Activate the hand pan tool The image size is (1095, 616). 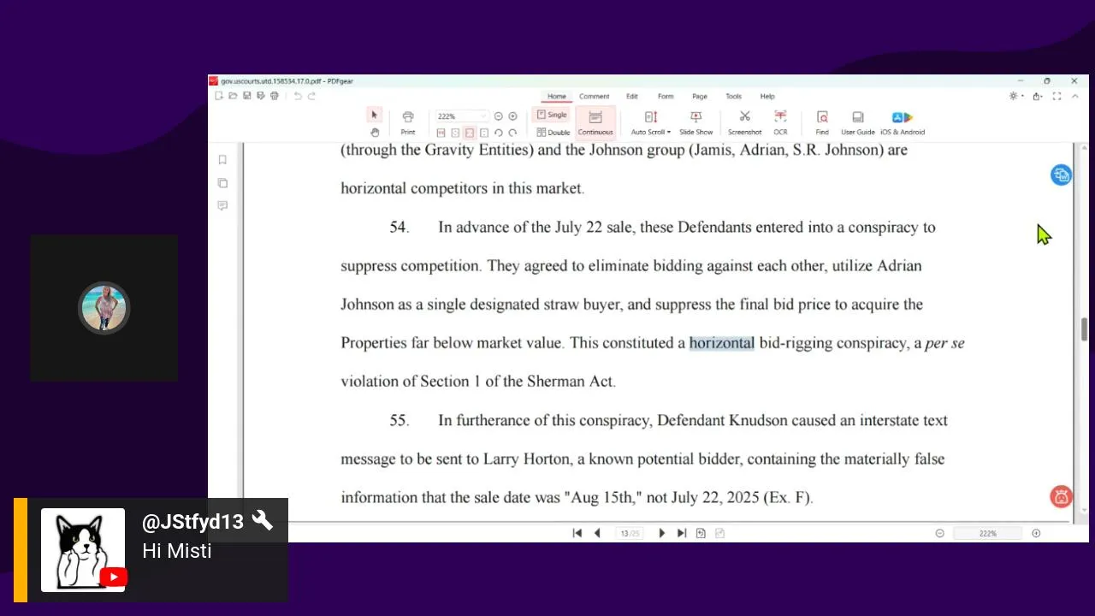[x=374, y=132]
